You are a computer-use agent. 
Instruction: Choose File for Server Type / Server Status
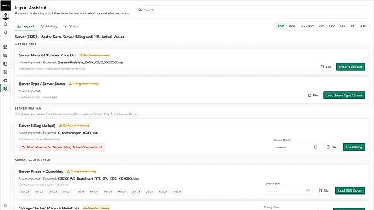pyautogui.click(x=313, y=95)
